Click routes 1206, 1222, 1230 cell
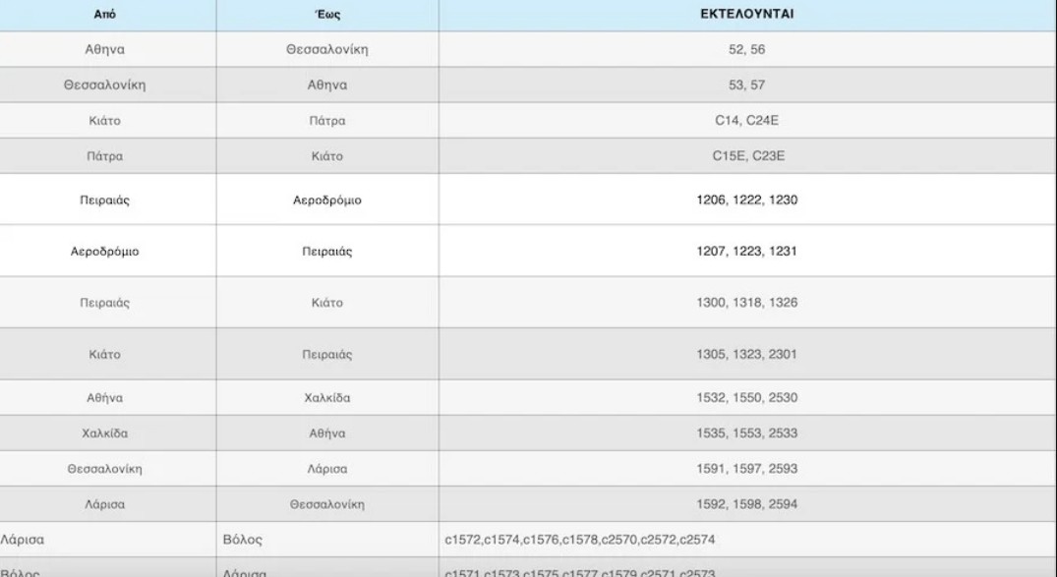Screen dimensions: 1057x577 (x=747, y=200)
